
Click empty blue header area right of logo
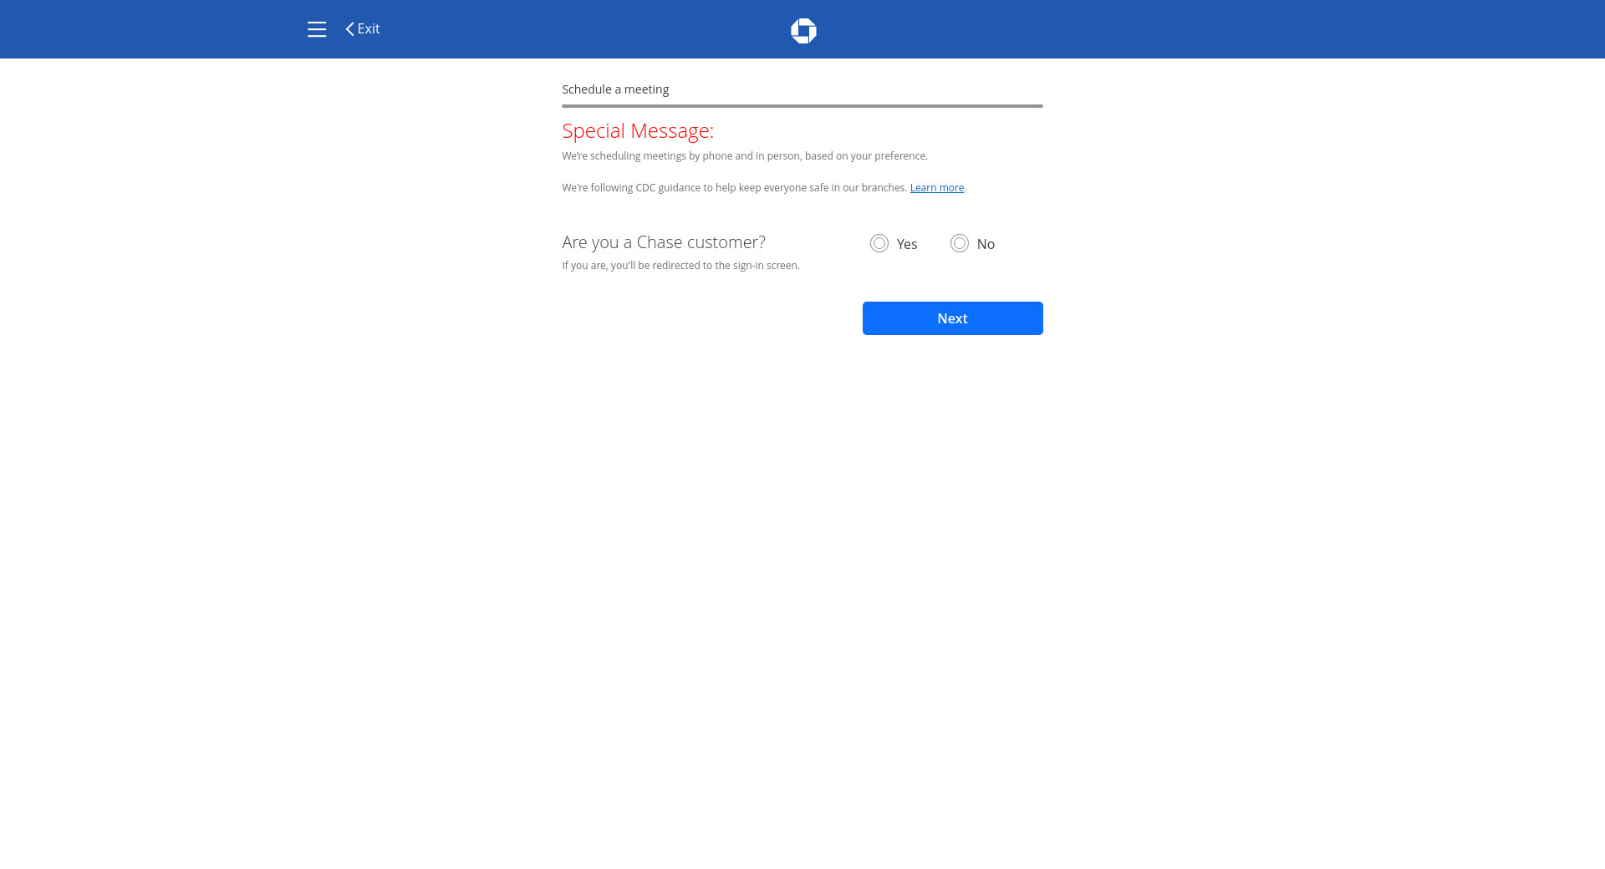(1170, 29)
